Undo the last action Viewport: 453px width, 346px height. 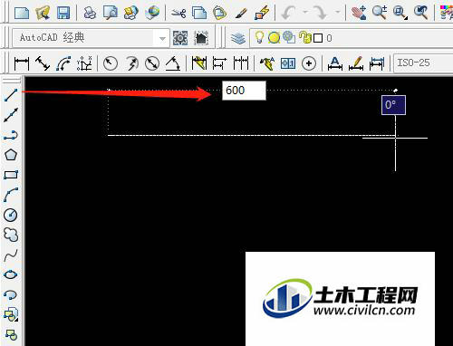[x=289, y=13]
